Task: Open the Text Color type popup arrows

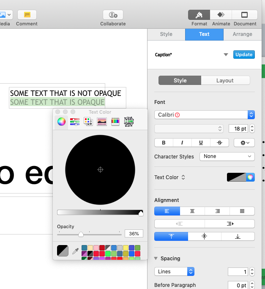Action: tap(183, 177)
